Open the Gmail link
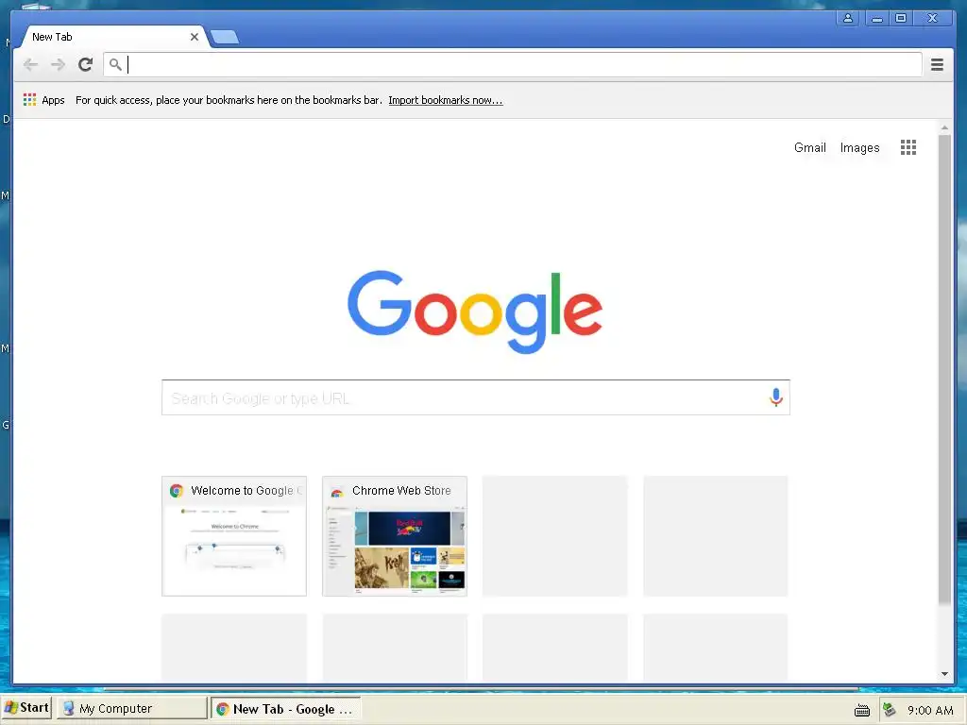The image size is (967, 725). coord(809,147)
